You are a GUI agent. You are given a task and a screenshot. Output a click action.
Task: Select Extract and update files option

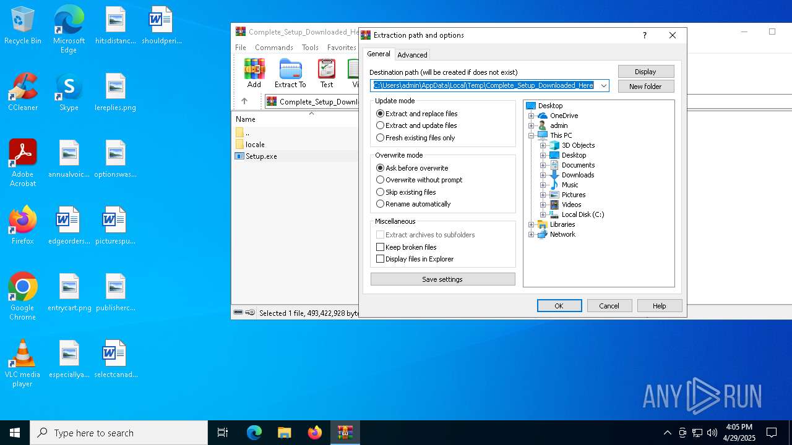point(416,125)
